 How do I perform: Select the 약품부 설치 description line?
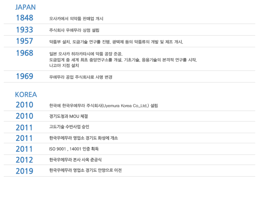click(x=116, y=42)
